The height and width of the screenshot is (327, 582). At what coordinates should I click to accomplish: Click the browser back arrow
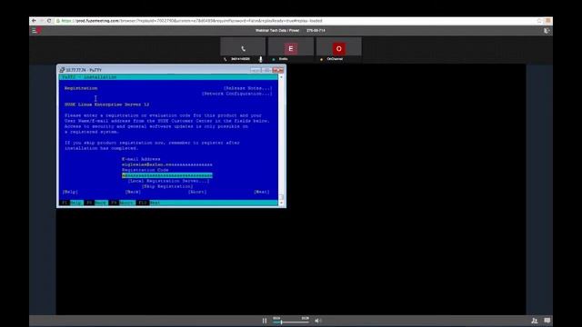pos(34,21)
